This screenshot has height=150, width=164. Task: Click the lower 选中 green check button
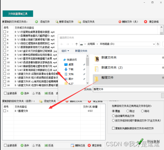[x=25, y=145]
